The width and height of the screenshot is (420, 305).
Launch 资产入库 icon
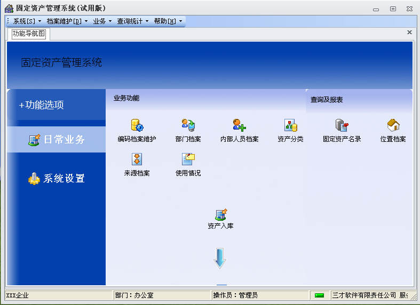tap(221, 214)
